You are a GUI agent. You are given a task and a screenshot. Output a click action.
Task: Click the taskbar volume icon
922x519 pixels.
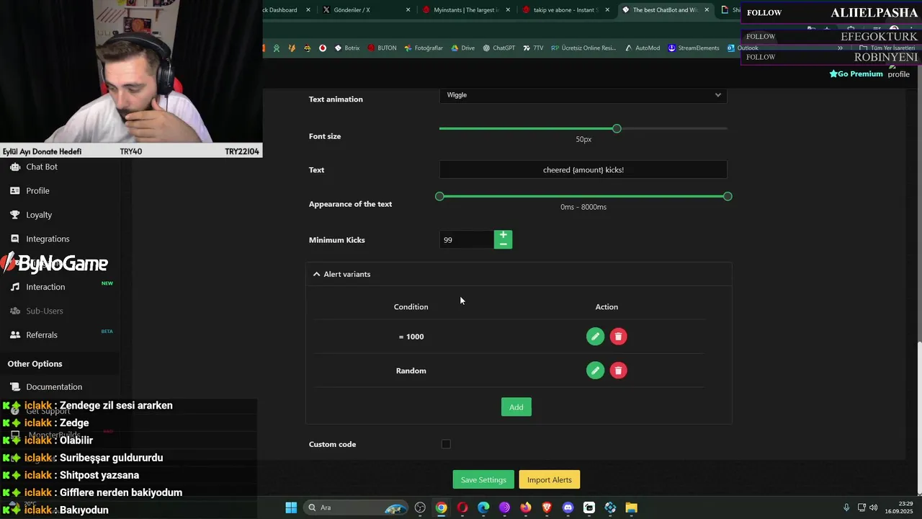(x=873, y=507)
